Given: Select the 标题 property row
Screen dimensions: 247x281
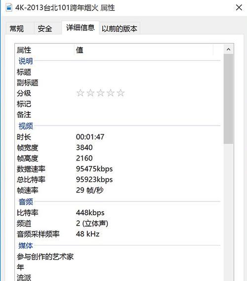Looking at the screenshot, I should (x=118, y=72).
